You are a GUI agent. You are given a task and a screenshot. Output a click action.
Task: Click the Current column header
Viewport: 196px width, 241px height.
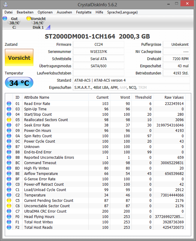click(x=99, y=97)
